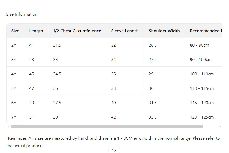This screenshot has width=229, height=153.
Task: Select the 1/2 Chest Circumference header
Action: tap(77, 31)
